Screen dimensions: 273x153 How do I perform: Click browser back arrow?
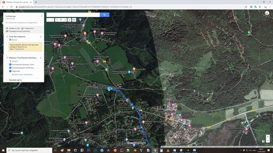(x=3, y=7)
